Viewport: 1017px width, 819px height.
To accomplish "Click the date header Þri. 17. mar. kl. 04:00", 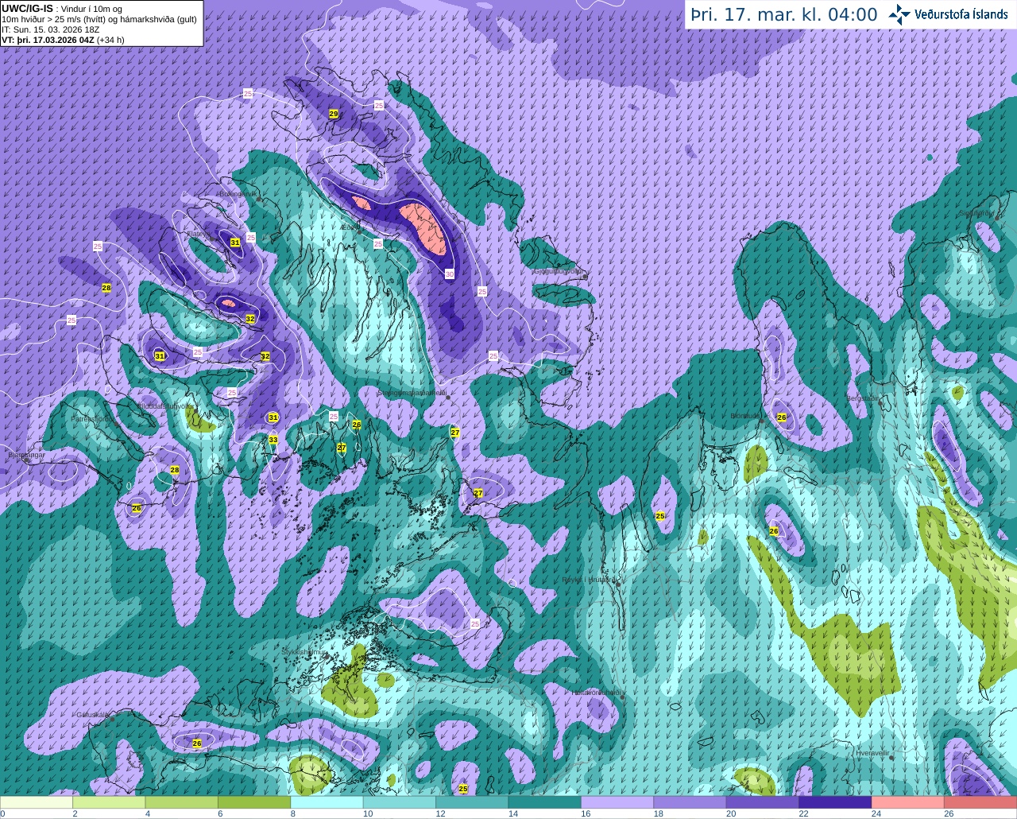I will click(783, 14).
